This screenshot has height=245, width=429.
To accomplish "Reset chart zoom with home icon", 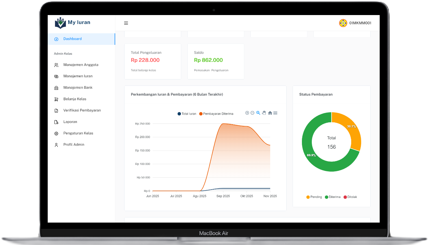I will [270, 113].
